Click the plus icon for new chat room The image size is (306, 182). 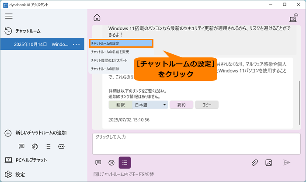click(x=8, y=133)
